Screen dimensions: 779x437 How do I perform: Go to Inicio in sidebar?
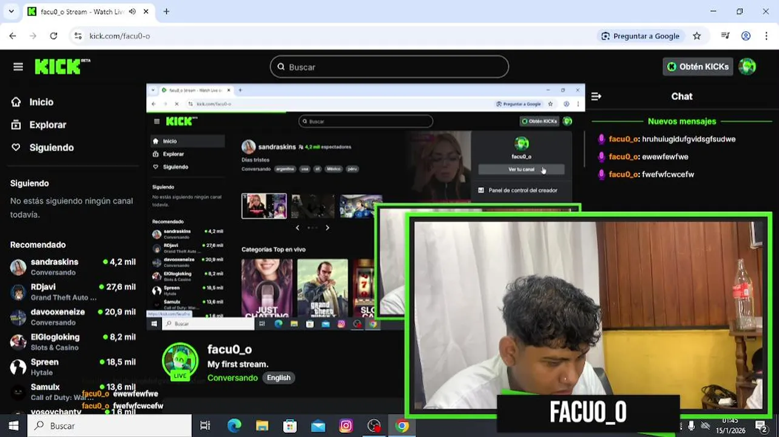coord(41,102)
